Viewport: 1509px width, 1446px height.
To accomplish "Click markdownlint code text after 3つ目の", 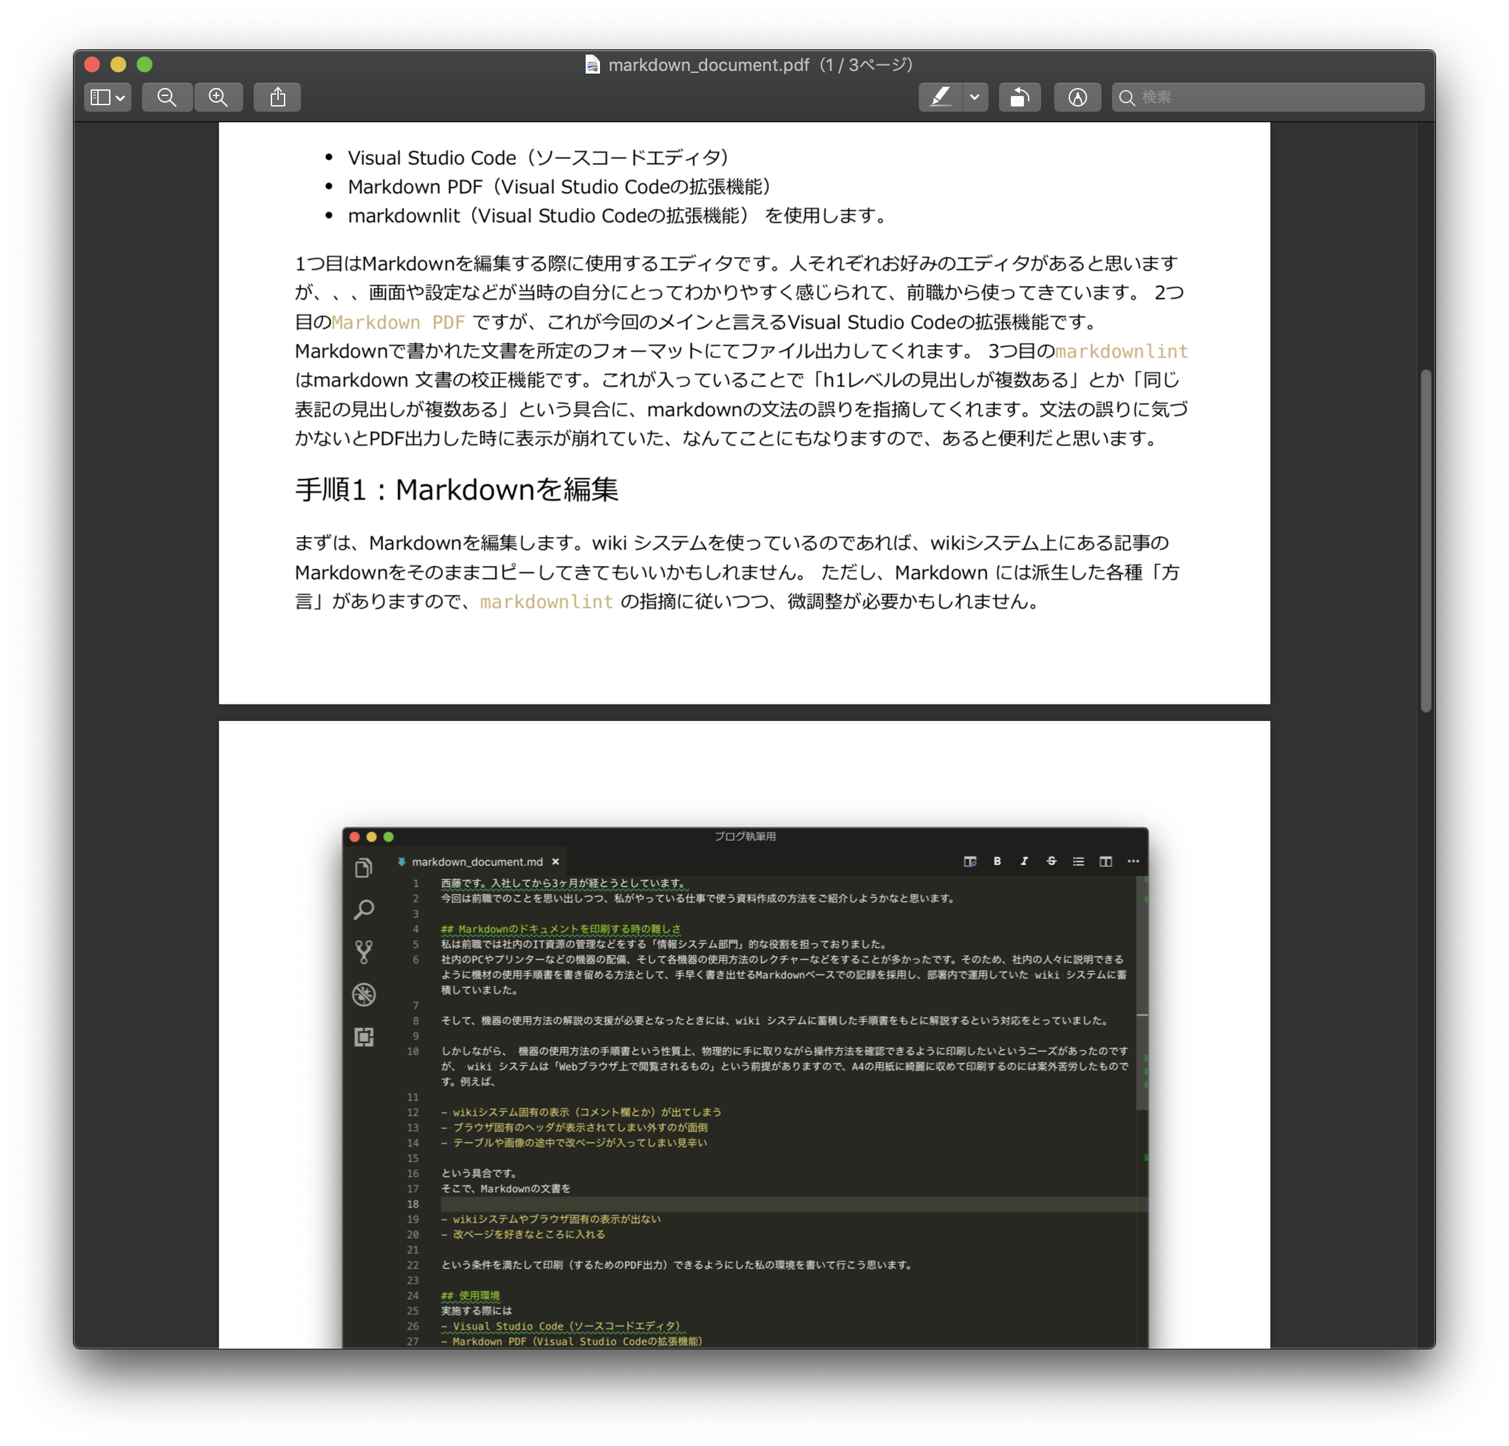I will pyautogui.click(x=1121, y=351).
